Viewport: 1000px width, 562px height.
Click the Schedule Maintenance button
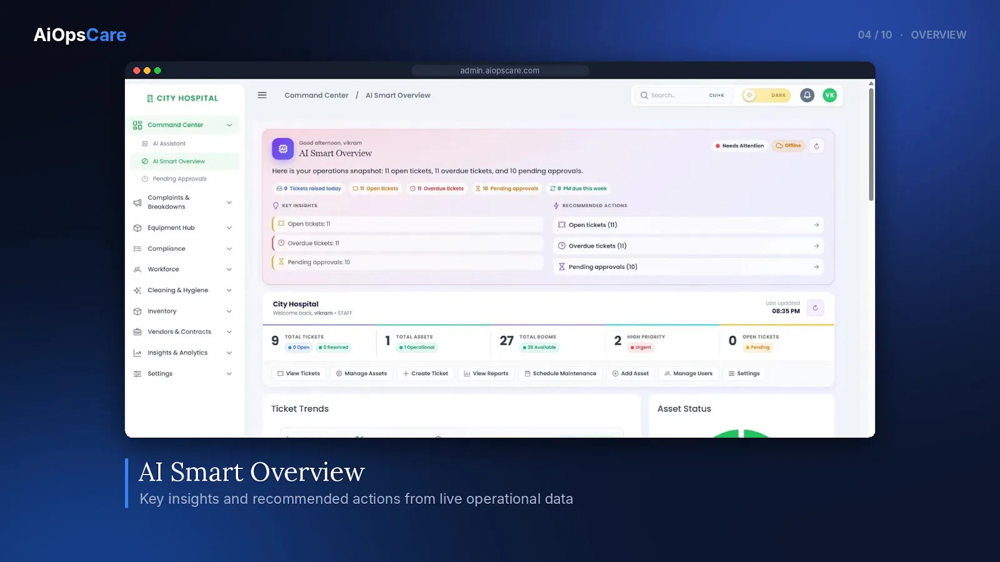point(561,373)
